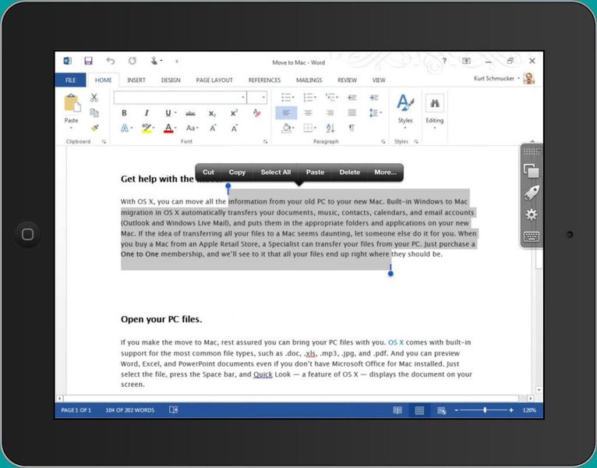597x468 pixels.
Task: Tap More... in the popup menu
Action: click(385, 172)
